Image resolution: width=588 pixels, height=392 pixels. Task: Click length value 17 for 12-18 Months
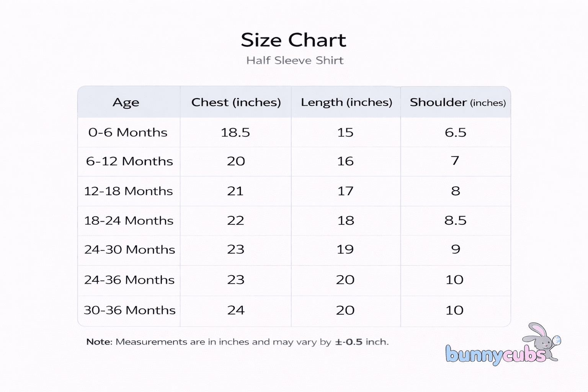tap(345, 191)
